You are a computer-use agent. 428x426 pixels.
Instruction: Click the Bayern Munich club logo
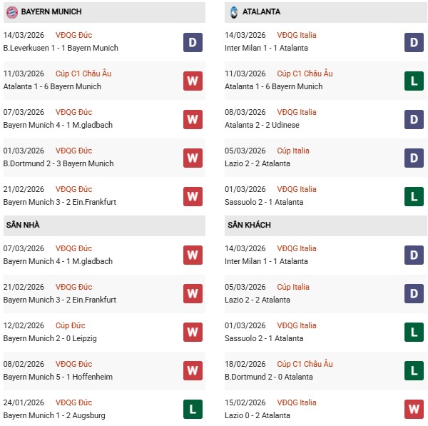(11, 12)
